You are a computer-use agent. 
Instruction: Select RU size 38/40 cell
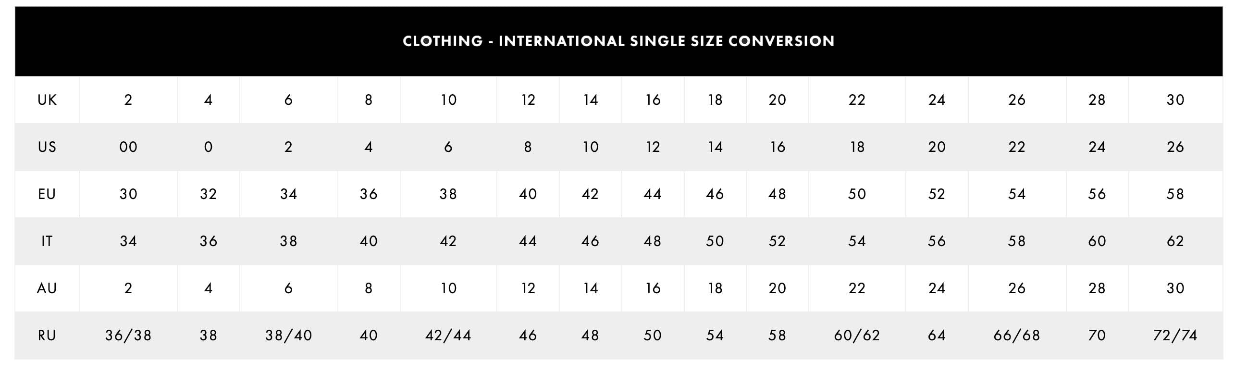[288, 336]
